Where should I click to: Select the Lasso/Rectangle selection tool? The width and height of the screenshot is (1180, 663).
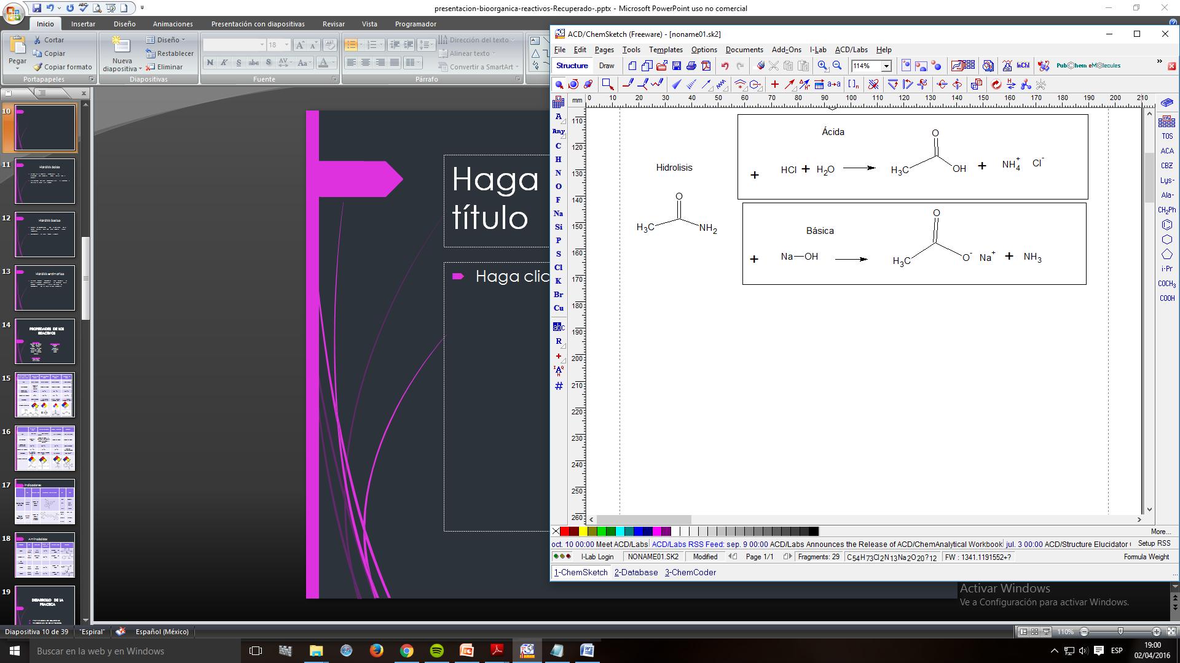(607, 85)
